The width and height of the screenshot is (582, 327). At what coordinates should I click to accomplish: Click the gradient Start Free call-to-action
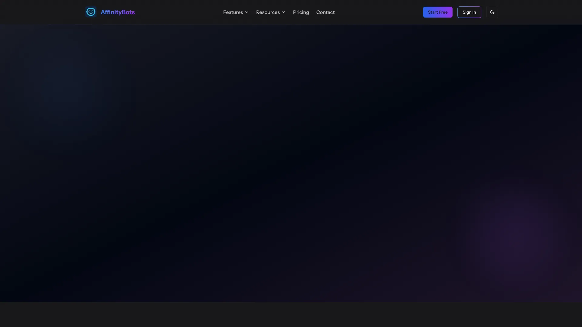437,12
